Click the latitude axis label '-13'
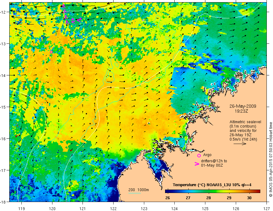Viewport: 273px width, 211px height. (3, 44)
